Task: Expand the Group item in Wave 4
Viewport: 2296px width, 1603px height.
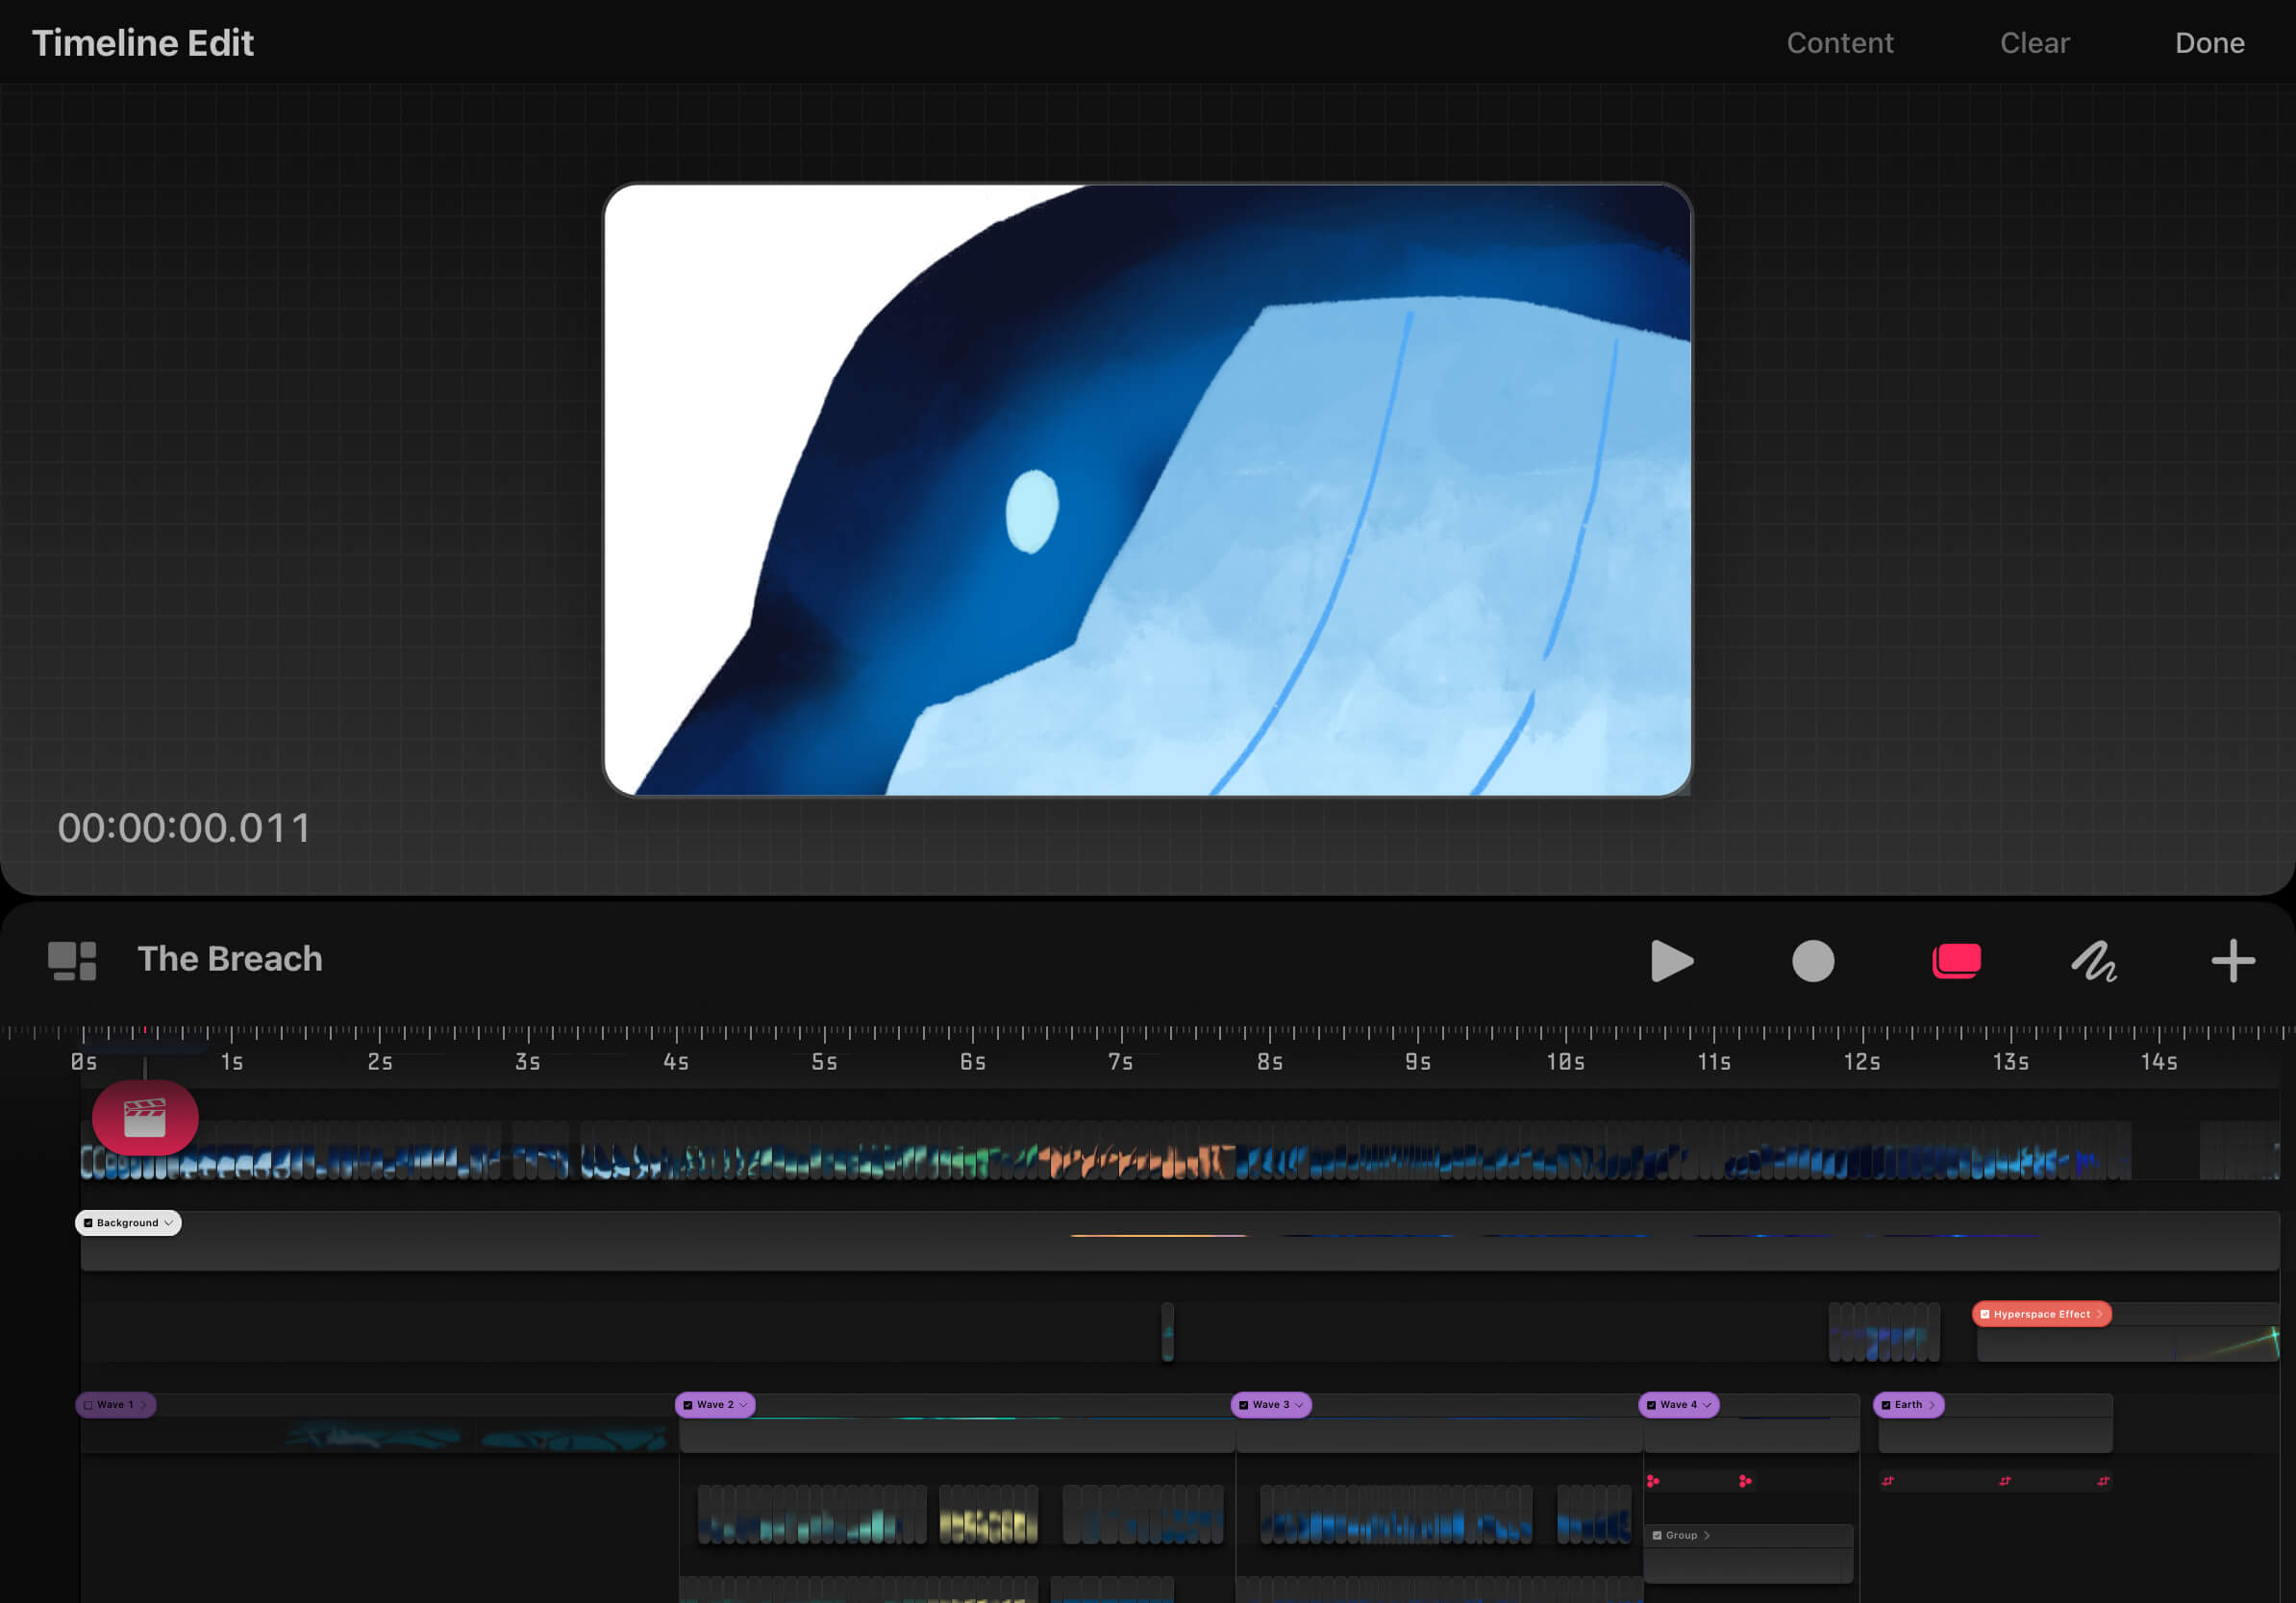Action: 1708,1535
